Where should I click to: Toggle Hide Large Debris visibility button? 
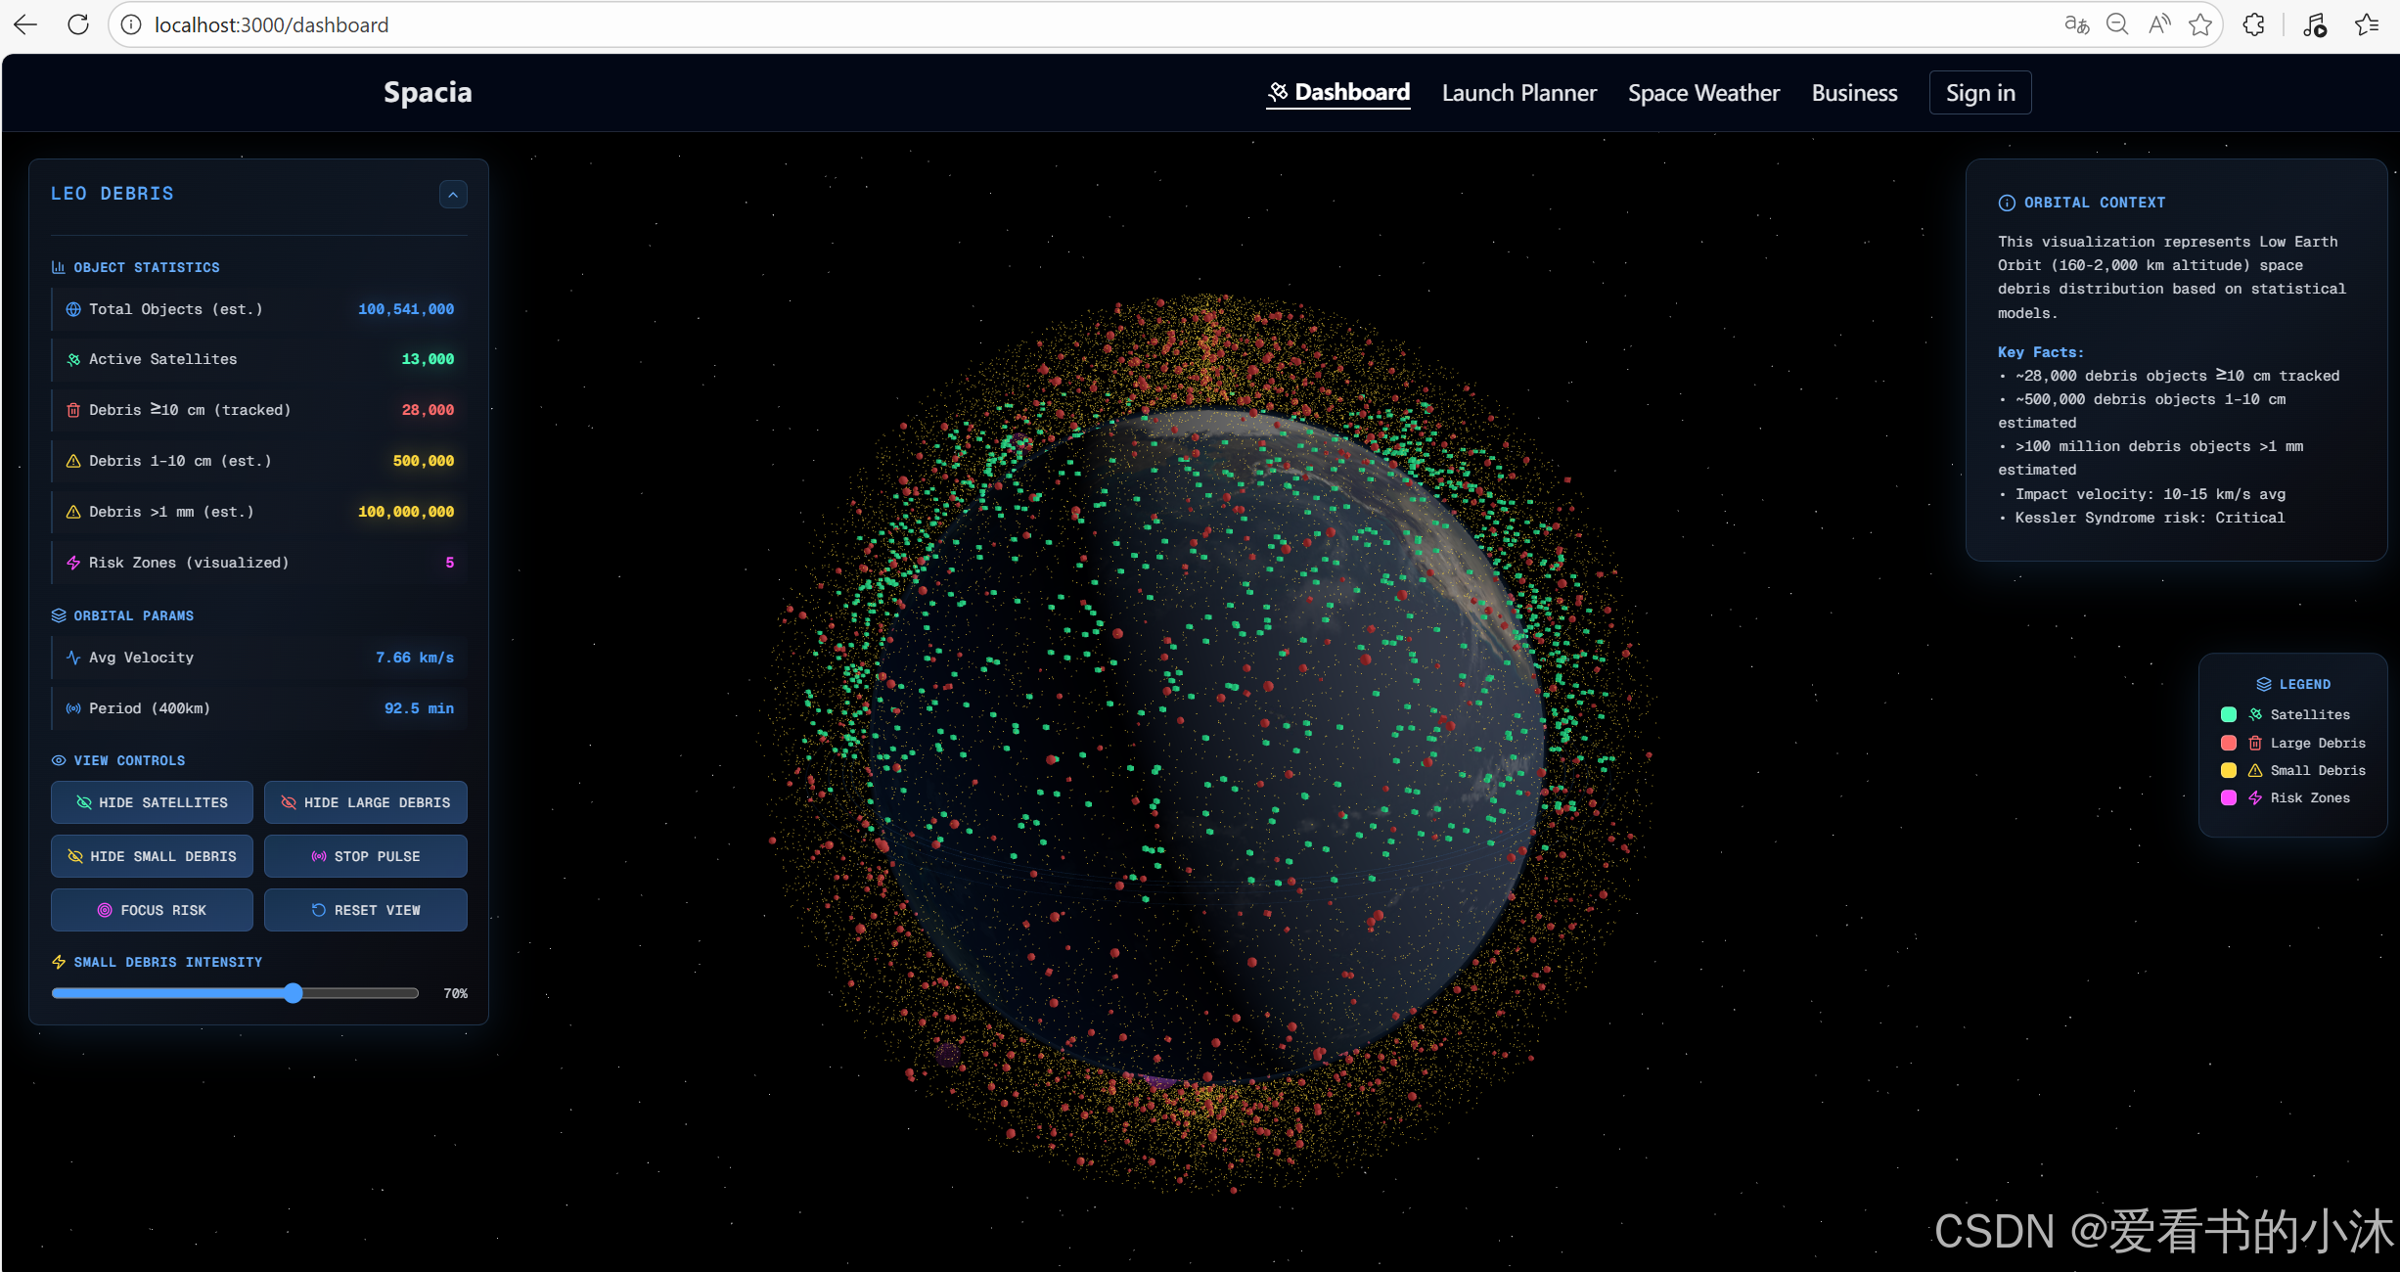[x=365, y=802]
